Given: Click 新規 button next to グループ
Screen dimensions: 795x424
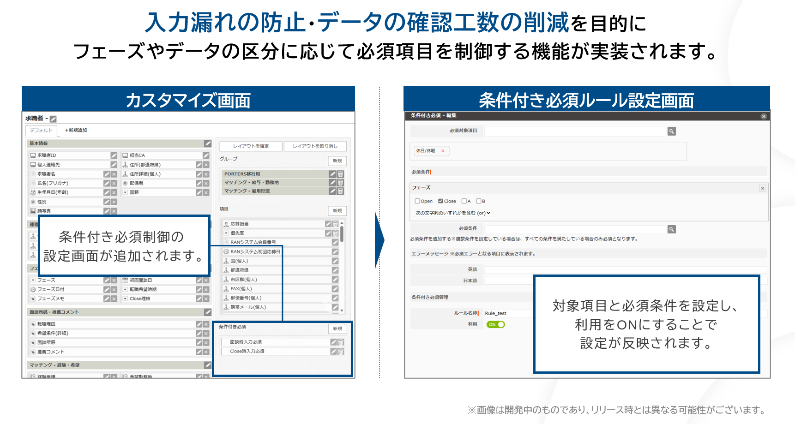Looking at the screenshot, I should (x=337, y=161).
